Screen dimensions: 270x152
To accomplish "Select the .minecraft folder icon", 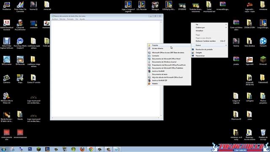I will (47, 5).
